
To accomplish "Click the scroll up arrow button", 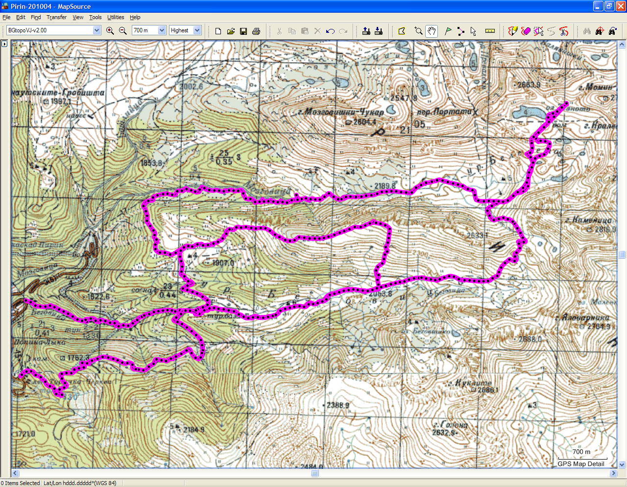I will pyautogui.click(x=622, y=45).
